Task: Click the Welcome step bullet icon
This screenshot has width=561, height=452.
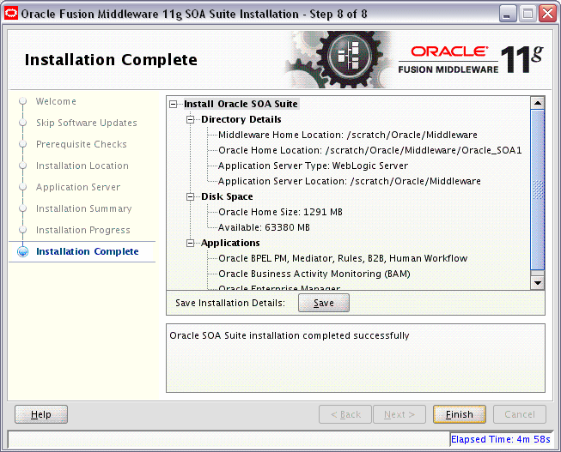Action: (23, 101)
